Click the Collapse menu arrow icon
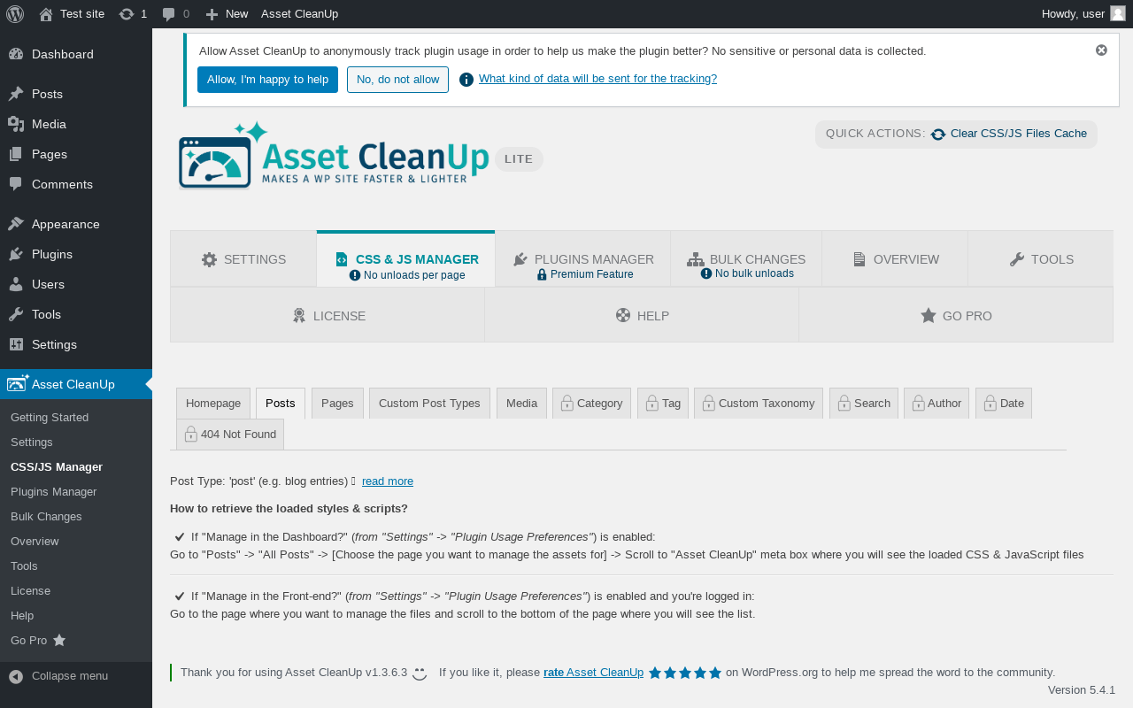 point(16,676)
